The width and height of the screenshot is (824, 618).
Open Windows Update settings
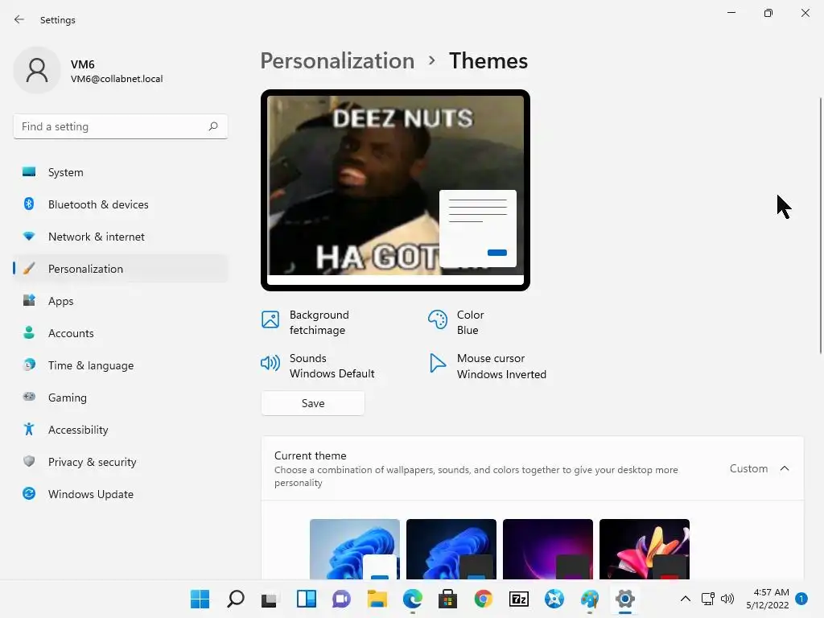(121, 494)
